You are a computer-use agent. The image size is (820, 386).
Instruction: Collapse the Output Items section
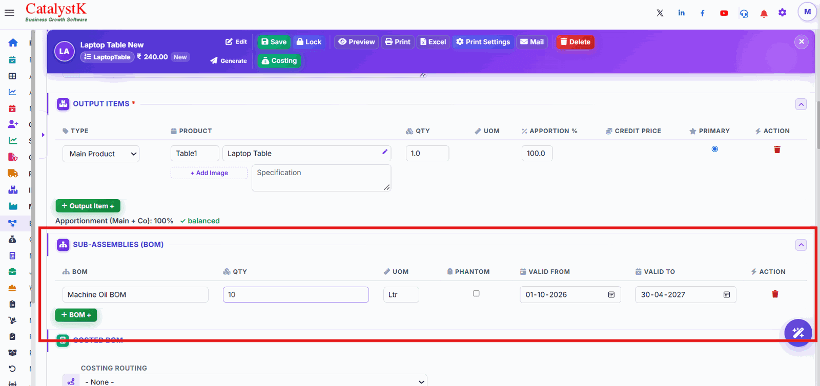(x=801, y=104)
